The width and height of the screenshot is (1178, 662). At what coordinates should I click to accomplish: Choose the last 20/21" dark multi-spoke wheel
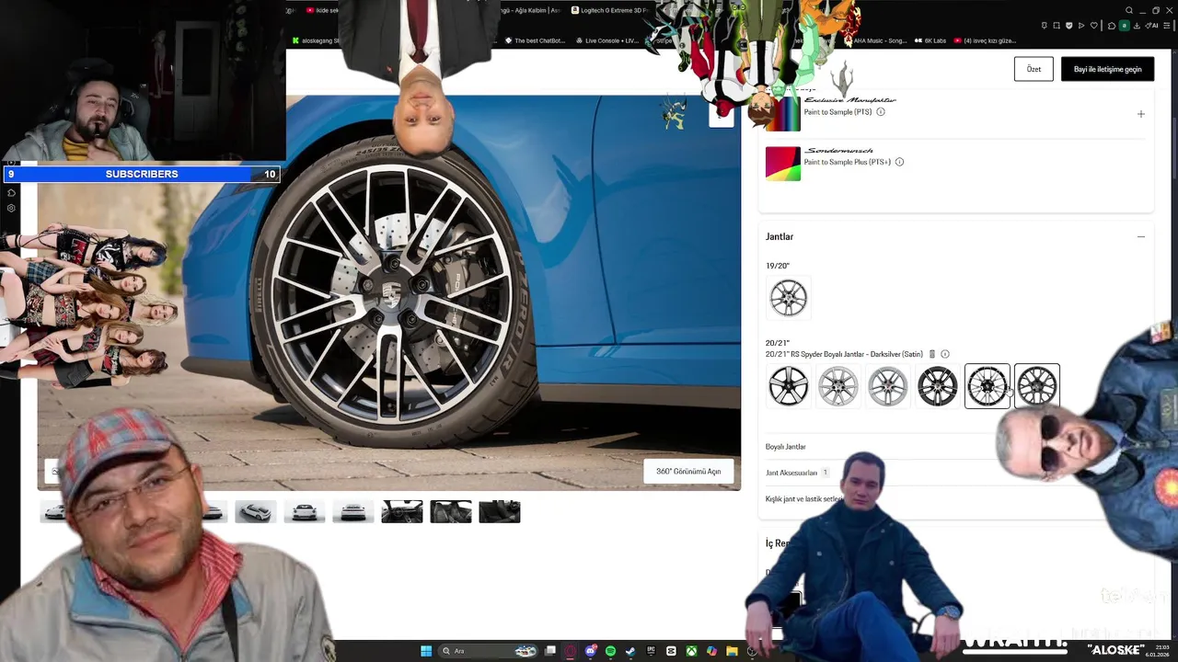point(1037,386)
